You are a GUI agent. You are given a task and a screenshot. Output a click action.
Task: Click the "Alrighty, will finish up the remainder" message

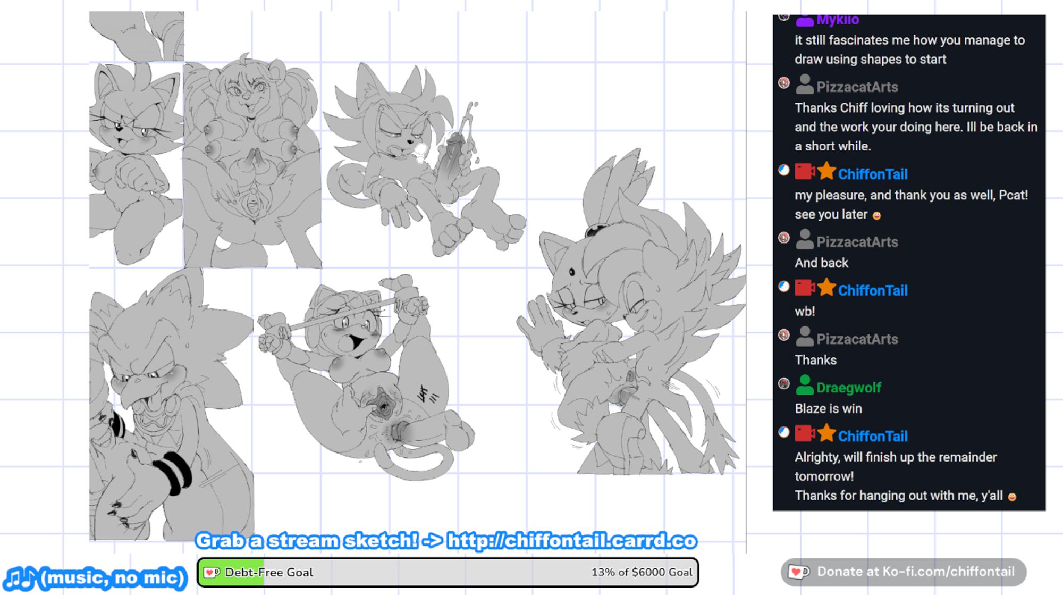pyautogui.click(x=896, y=466)
